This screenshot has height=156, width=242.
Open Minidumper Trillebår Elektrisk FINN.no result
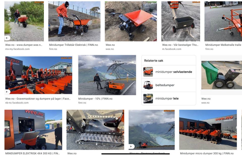pos(73,45)
